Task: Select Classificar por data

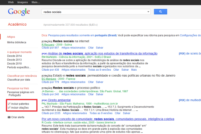Action: (x=19, y=80)
